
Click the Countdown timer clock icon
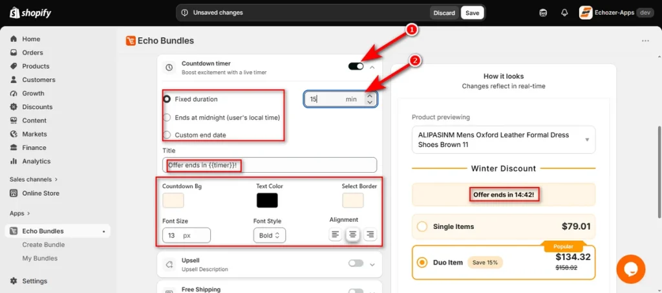point(169,67)
